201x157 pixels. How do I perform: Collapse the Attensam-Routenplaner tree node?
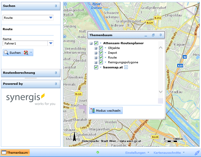click(91, 43)
